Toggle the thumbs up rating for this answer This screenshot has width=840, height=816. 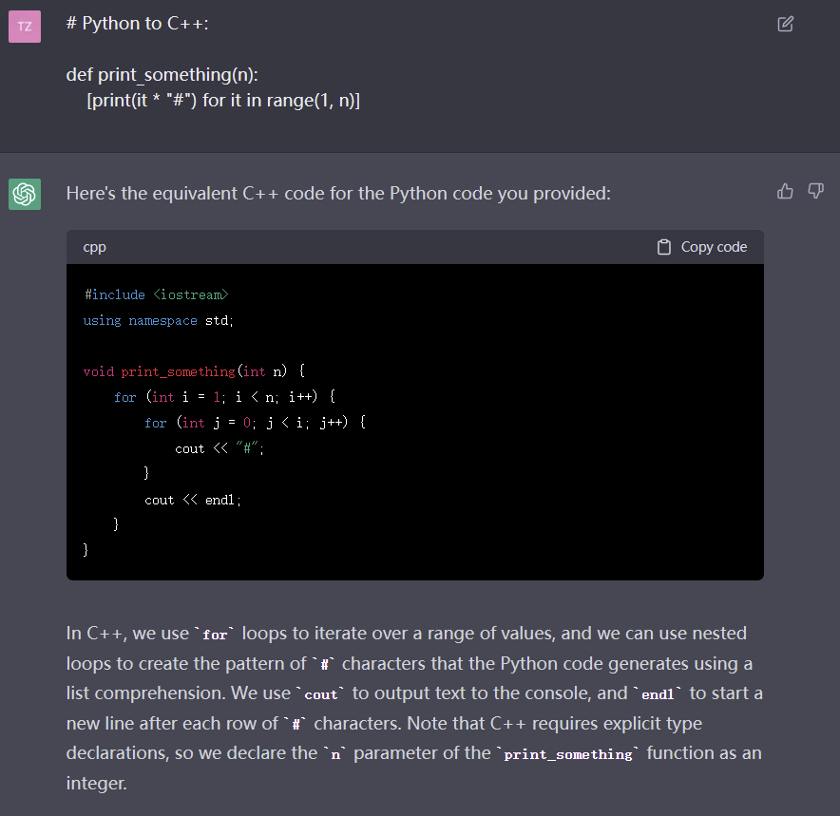coord(784,191)
